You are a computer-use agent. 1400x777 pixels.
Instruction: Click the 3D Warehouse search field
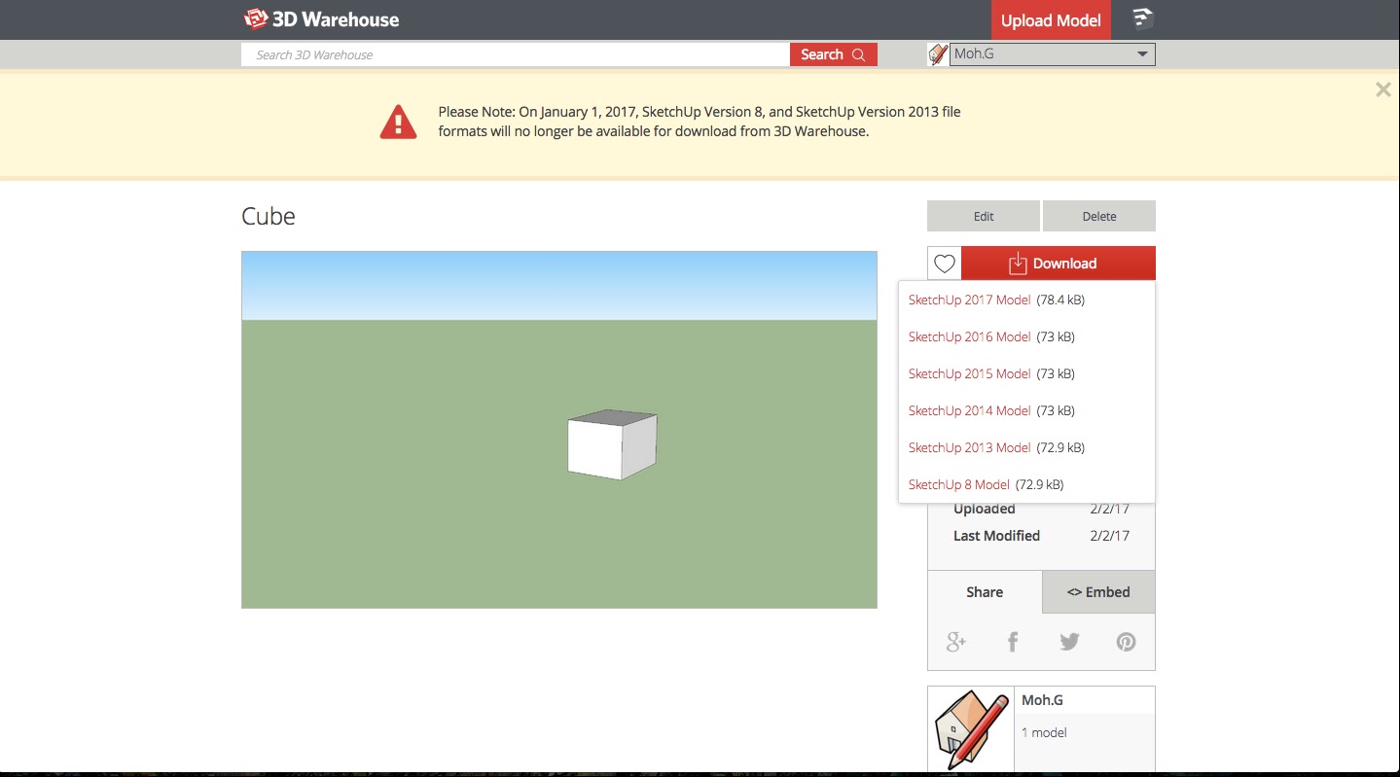click(x=516, y=54)
